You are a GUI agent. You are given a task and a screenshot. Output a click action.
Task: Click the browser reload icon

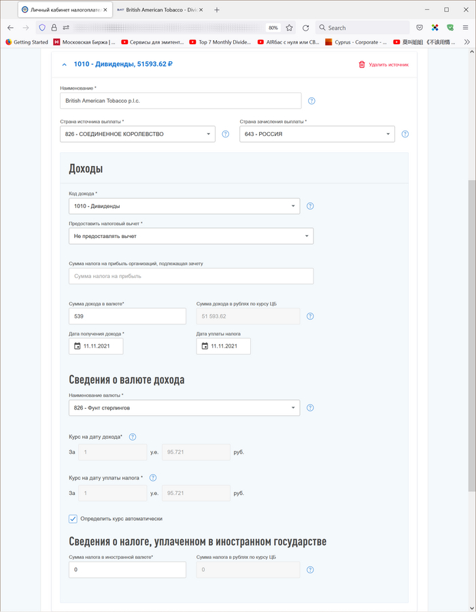(x=305, y=28)
